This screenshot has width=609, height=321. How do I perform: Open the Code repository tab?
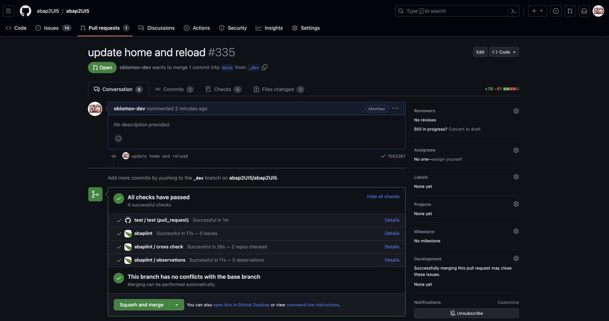(16, 28)
